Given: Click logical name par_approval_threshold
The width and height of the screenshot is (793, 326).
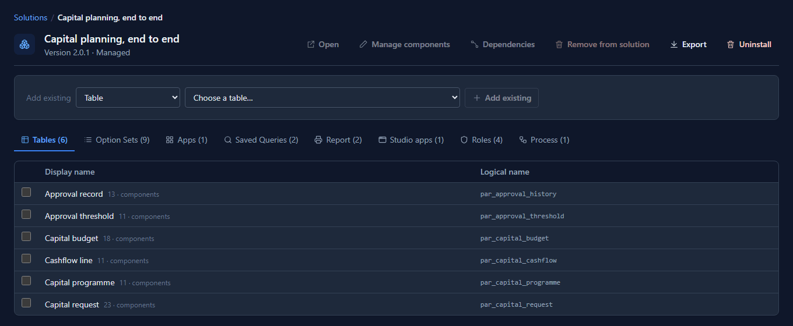Looking at the screenshot, I should point(522,216).
